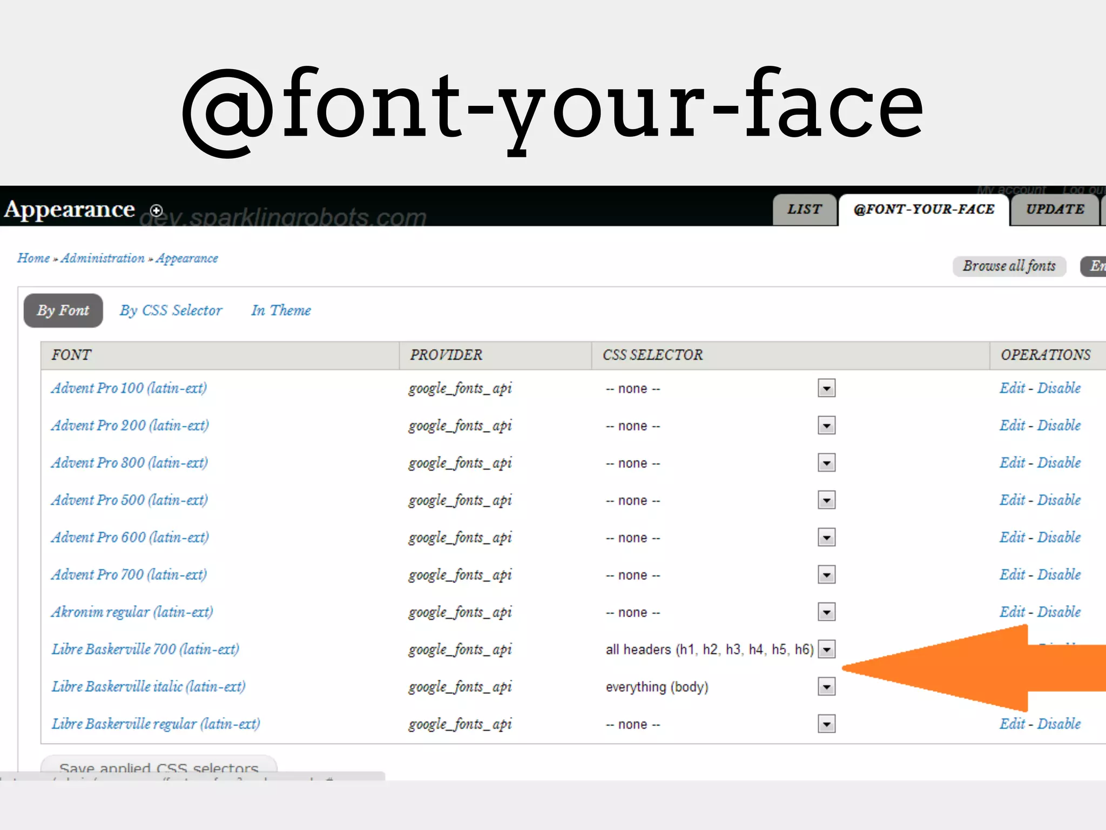
Task: Open CSS selector dropdown for Akronim regular
Action: 826,612
